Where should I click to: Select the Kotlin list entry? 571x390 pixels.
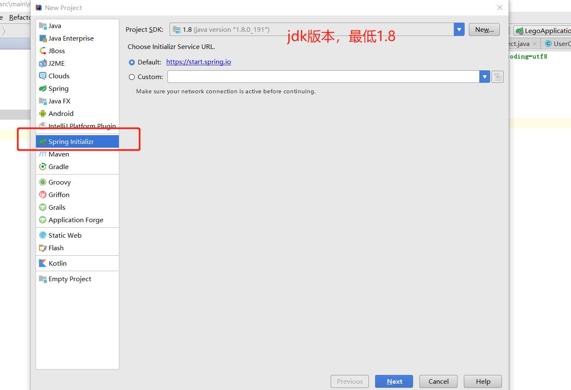point(77,264)
